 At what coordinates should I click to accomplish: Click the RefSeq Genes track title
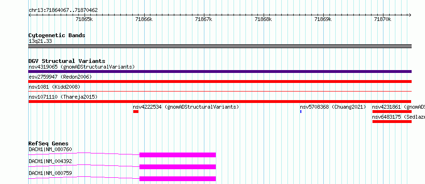(x=48, y=143)
